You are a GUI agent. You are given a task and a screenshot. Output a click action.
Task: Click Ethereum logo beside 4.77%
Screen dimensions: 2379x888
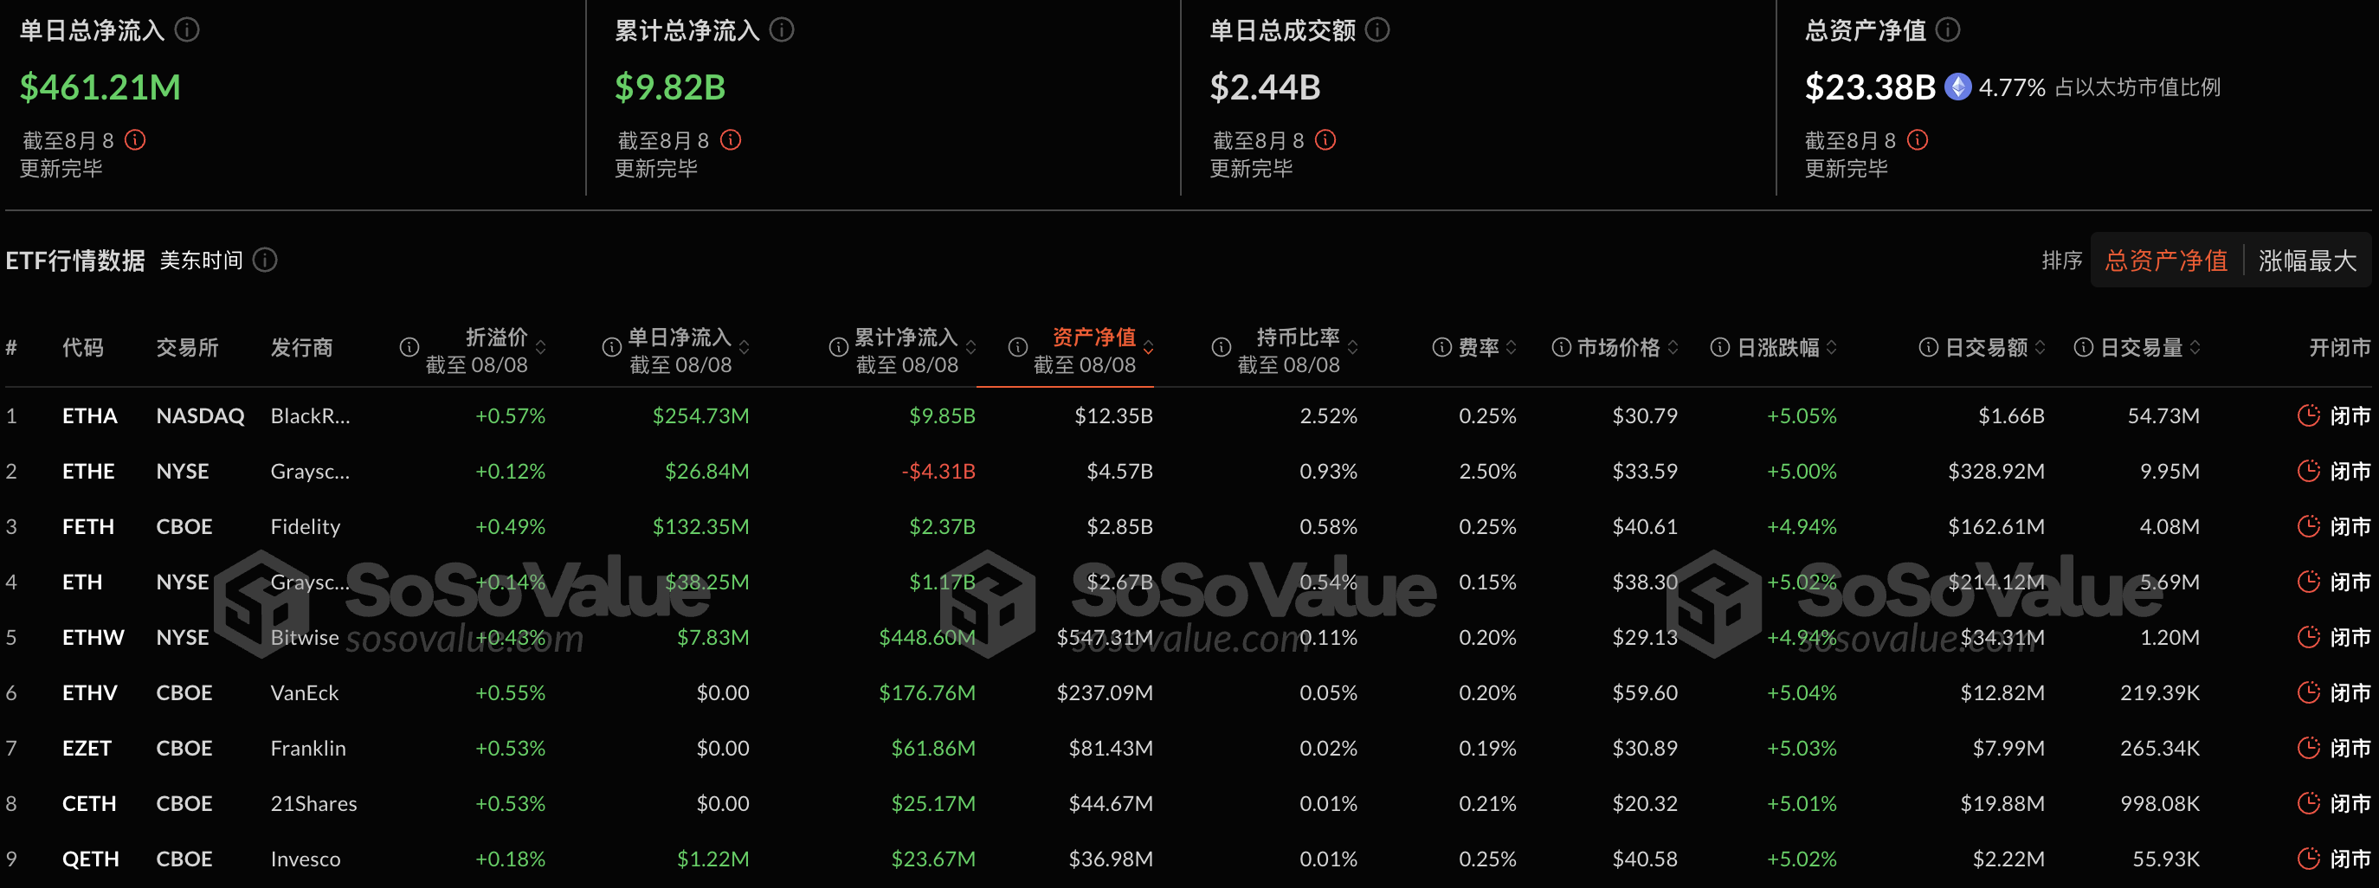click(1957, 87)
